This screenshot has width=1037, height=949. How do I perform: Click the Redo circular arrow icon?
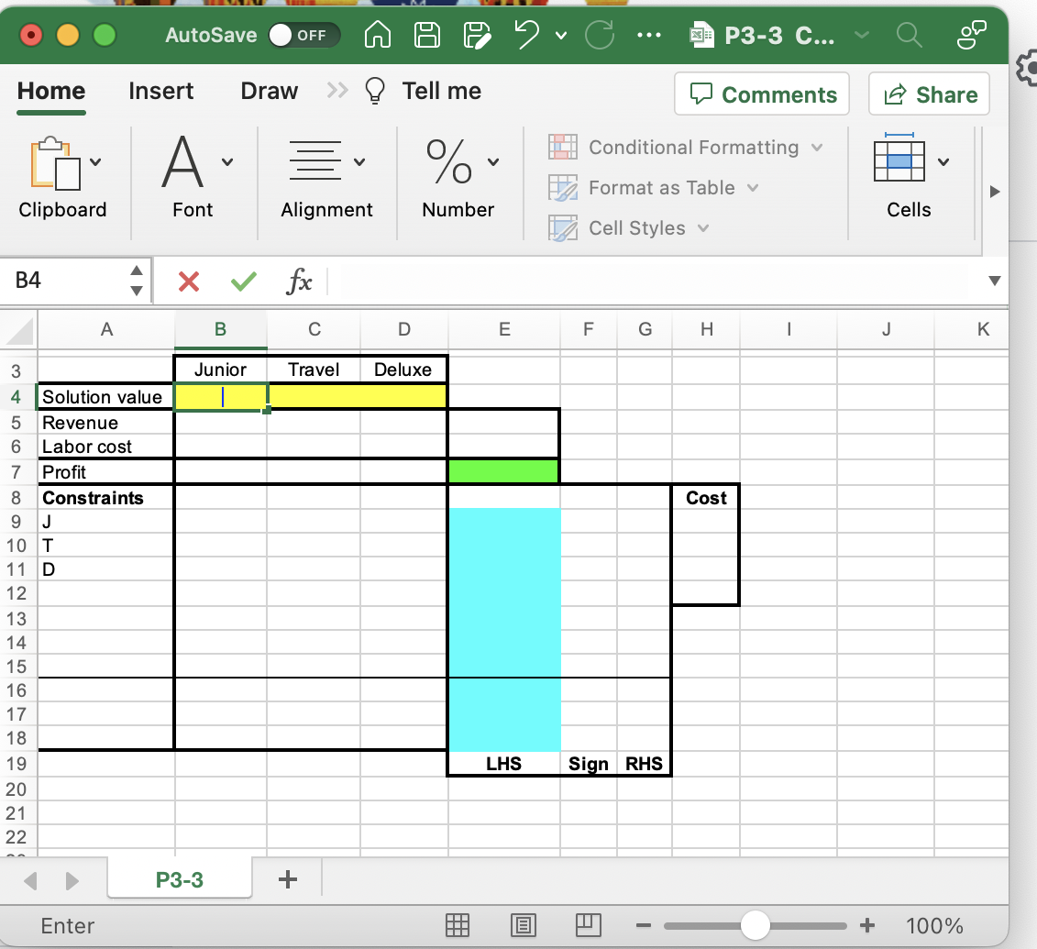pyautogui.click(x=600, y=35)
